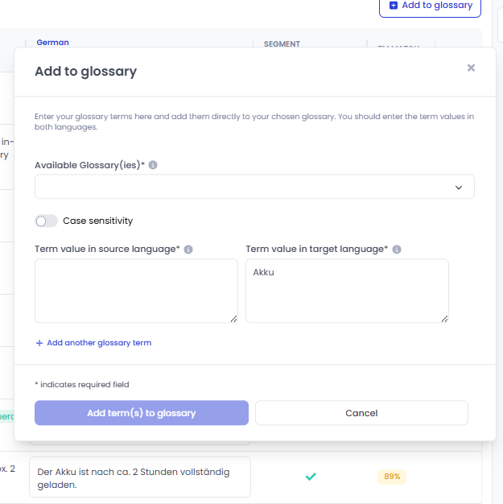The height and width of the screenshot is (504, 503).
Task: Click info icon next to target language label
Action: pos(397,250)
